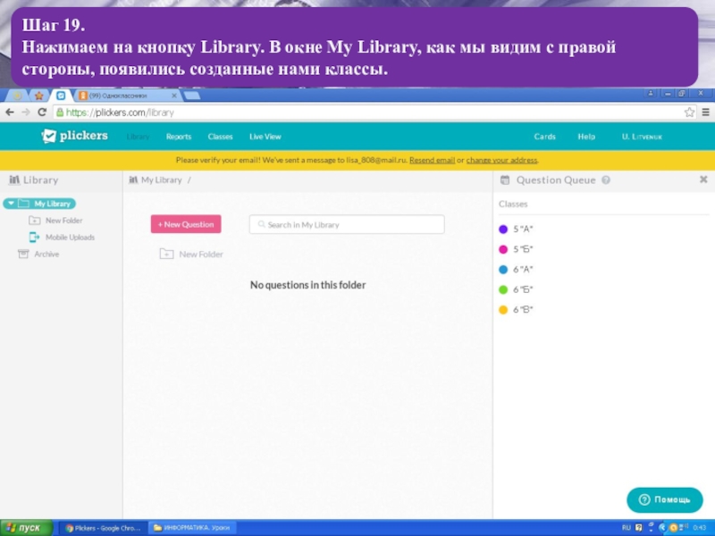This screenshot has width=715, height=536.
Task: Create New Folder from sidebar
Action: coord(63,221)
